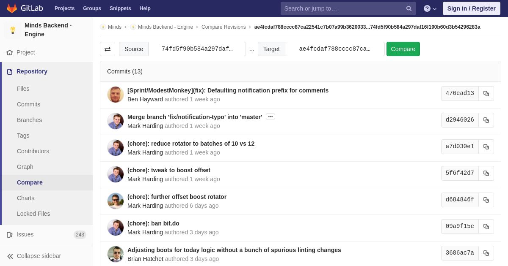Swap source and target revisions
508x266 pixels.
tap(108, 49)
